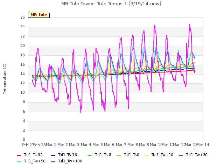Select the Tul1_Tw+30 legend label
This screenshot has height=168, width=224.
click(x=197, y=155)
